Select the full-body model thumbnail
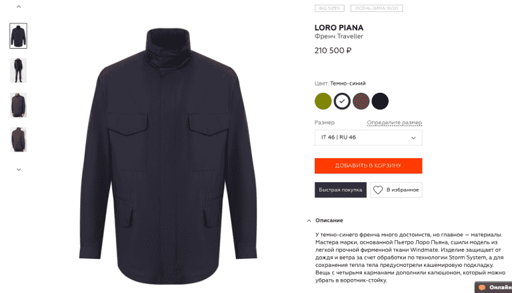This screenshot has height=293, width=512. pos(18,70)
